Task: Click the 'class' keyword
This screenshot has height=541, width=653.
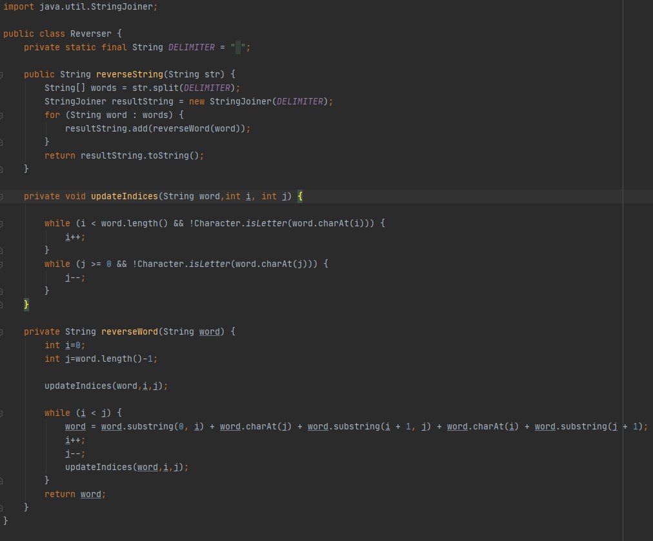Action: pyautogui.click(x=52, y=34)
